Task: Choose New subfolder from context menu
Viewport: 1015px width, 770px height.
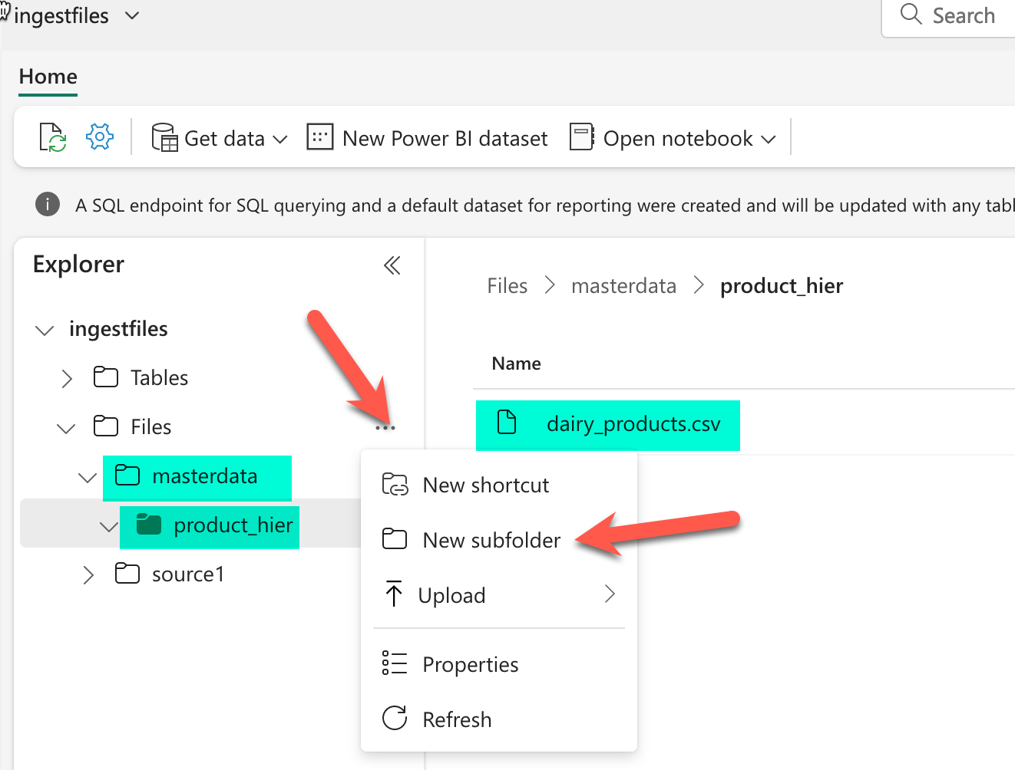Action: [499, 540]
